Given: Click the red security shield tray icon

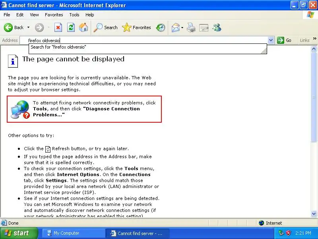Looking at the screenshot, I should tap(288, 233).
